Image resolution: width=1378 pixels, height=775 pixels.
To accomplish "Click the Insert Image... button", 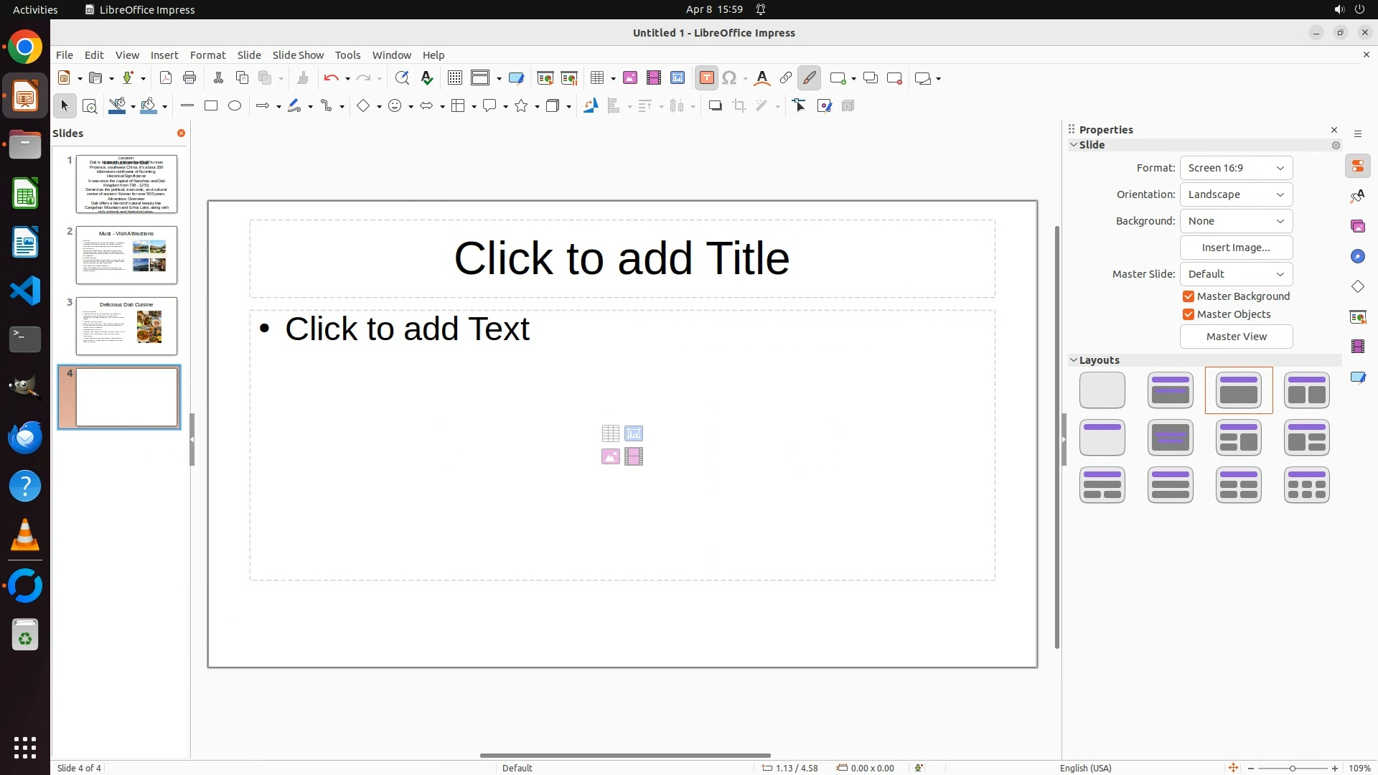I will pos(1236,248).
